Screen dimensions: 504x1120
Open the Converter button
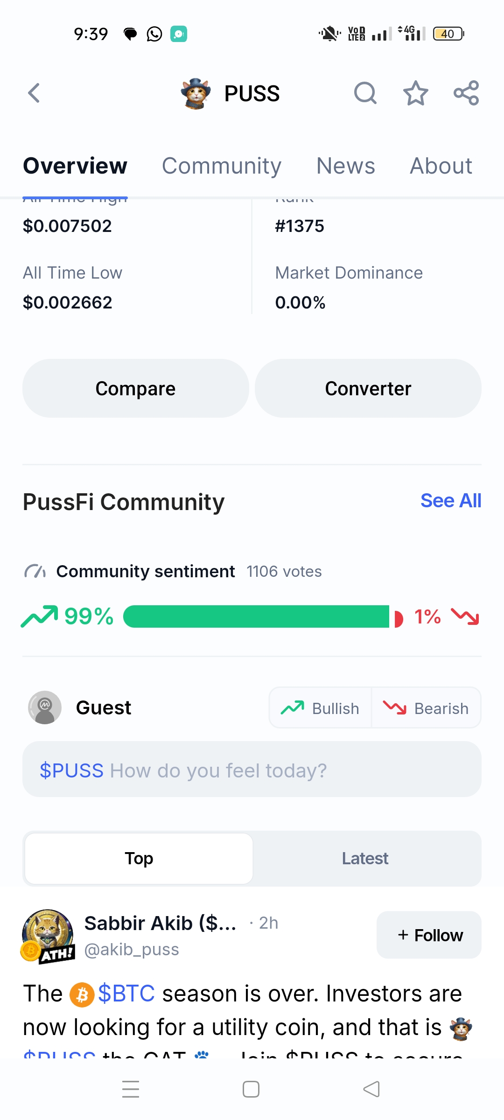(368, 388)
